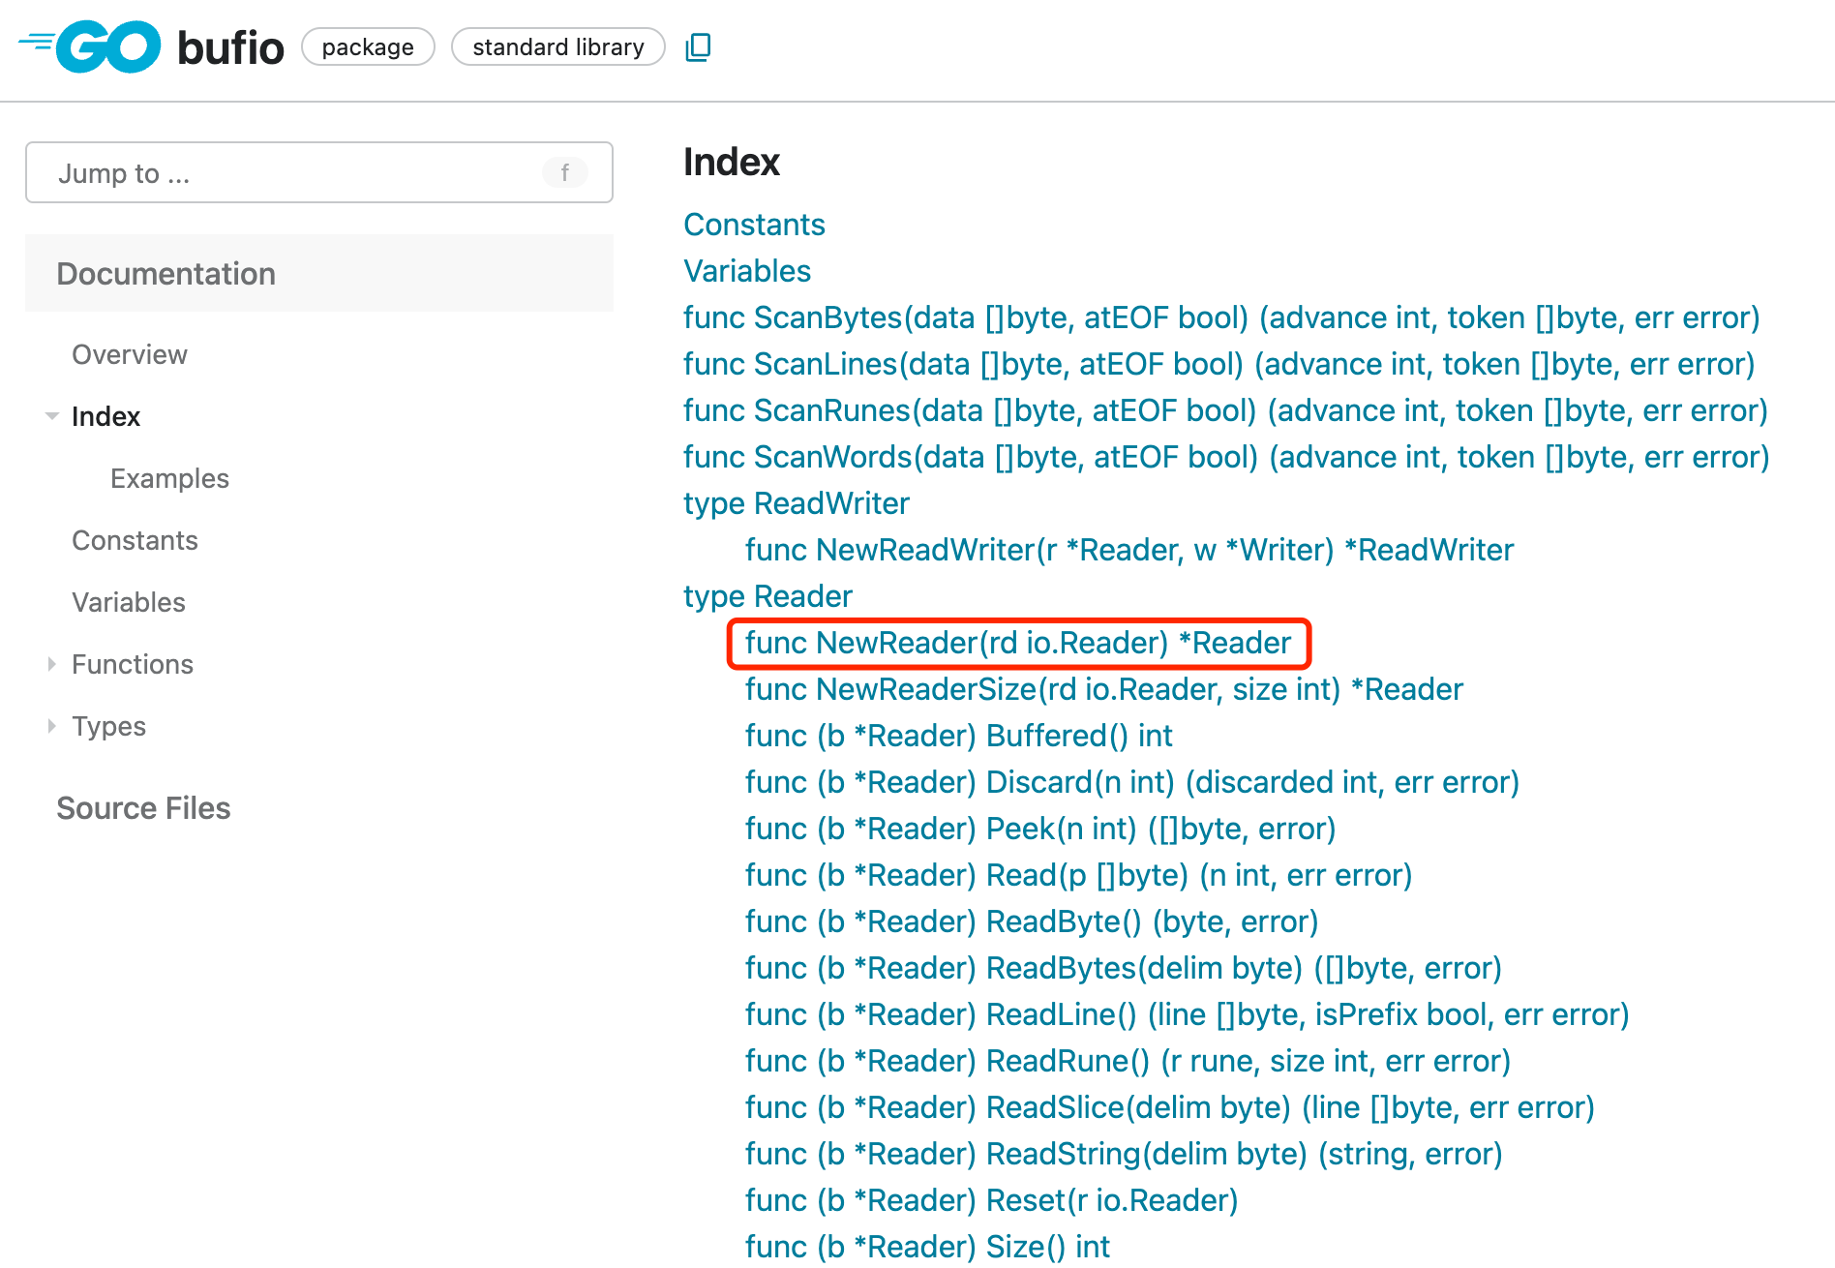Open the Reader Peek method link

[x=1039, y=829]
